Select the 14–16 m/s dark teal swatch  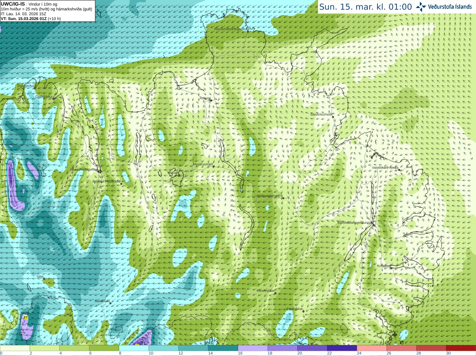pos(223,348)
